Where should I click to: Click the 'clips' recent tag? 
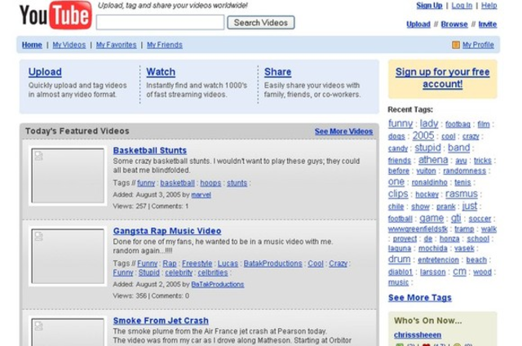click(398, 194)
